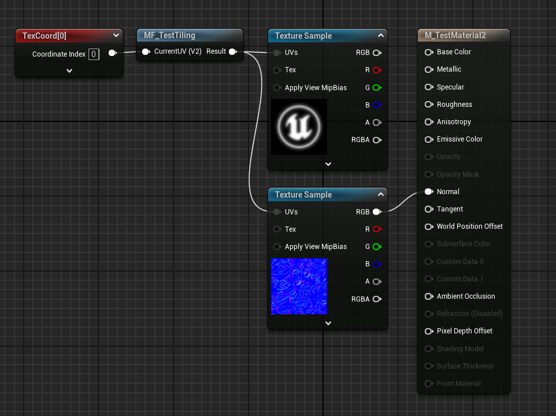The width and height of the screenshot is (556, 416).
Task: Click the Result output pin on MF_TestTiling
Action: pyautogui.click(x=232, y=51)
